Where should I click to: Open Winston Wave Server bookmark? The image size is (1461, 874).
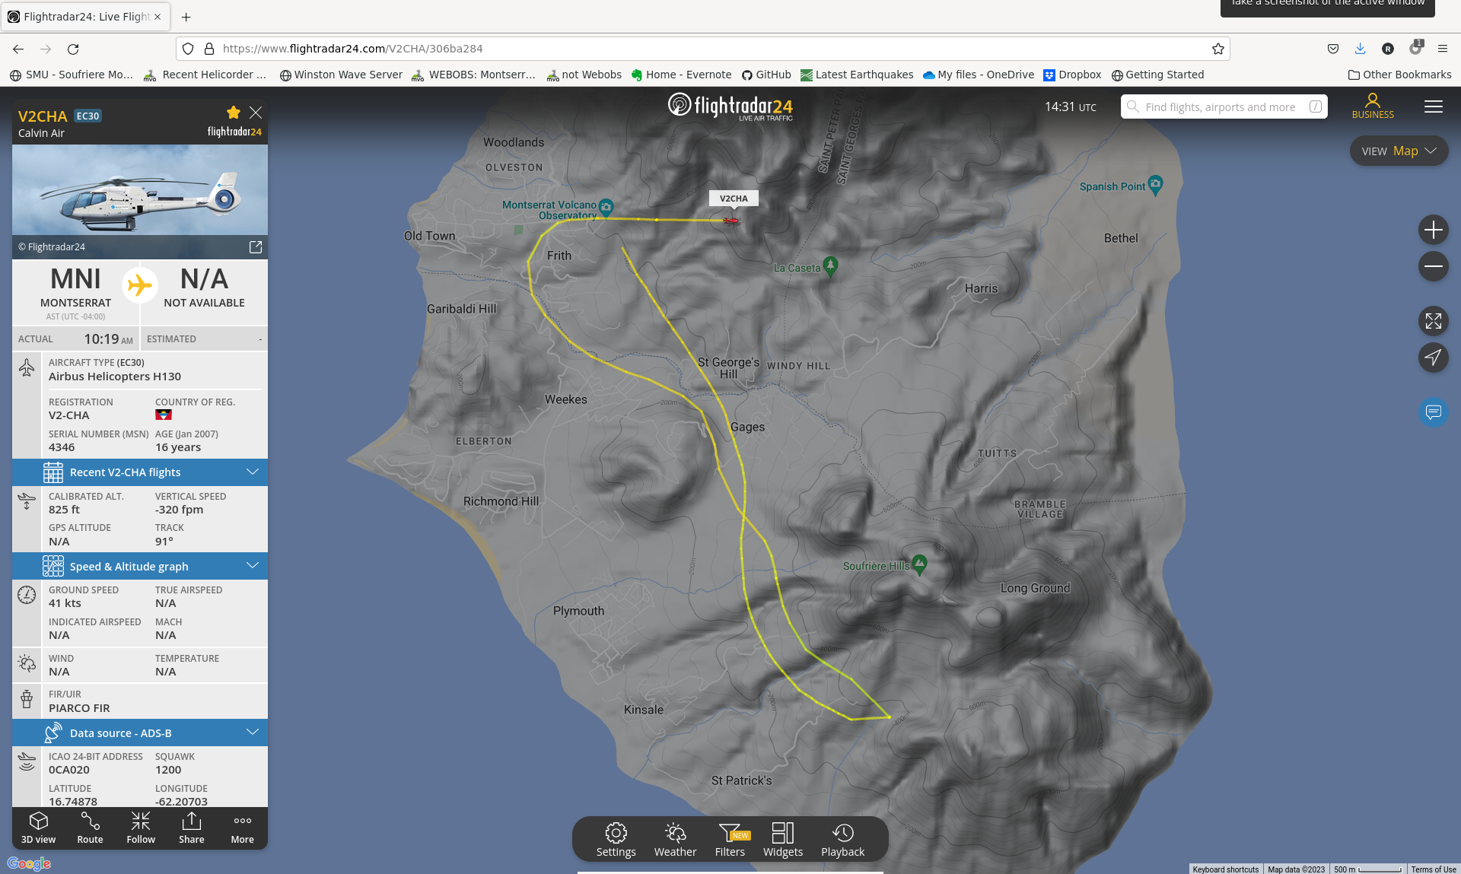coord(341,75)
